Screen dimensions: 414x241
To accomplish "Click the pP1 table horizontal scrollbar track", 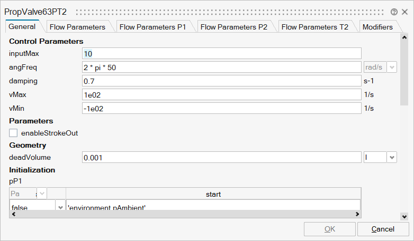I will click(212, 214).
